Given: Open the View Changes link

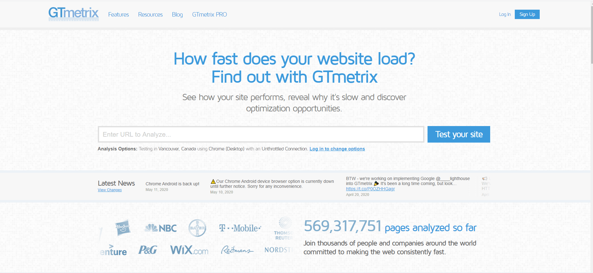Looking at the screenshot, I should point(110,190).
